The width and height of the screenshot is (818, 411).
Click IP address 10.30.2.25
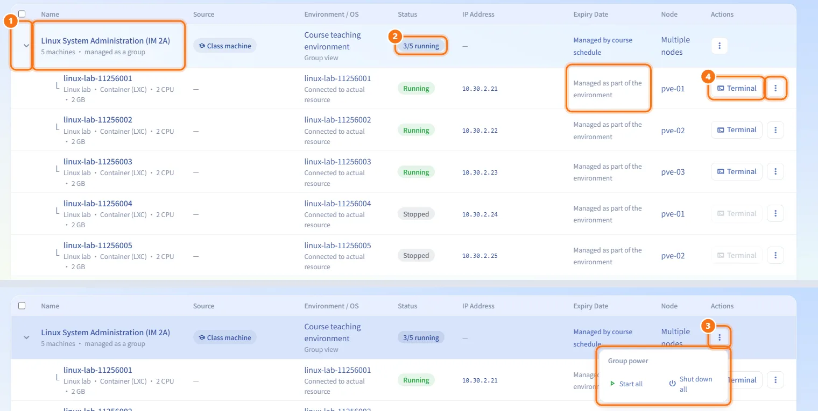click(x=480, y=256)
